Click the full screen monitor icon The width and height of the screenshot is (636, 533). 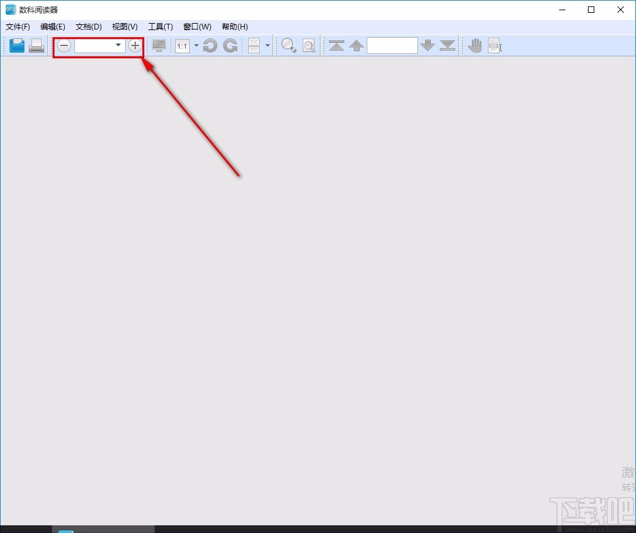[159, 45]
